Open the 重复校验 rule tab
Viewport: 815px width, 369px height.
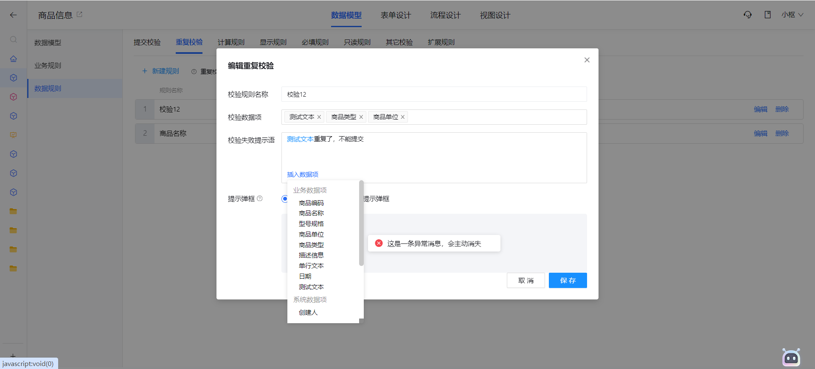[189, 42]
